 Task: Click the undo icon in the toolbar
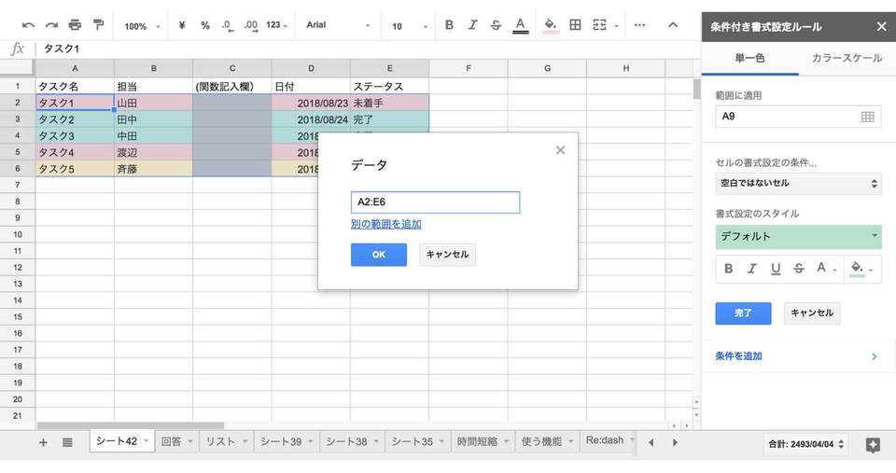28,25
